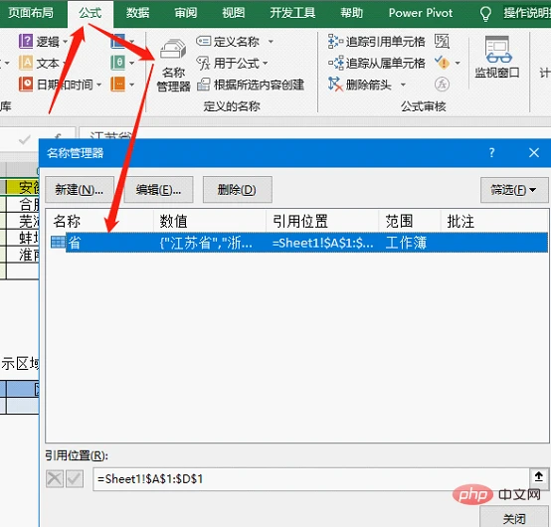Open the Watch Window (监视窗口)
Viewport: 551px width, 527px height.
(497, 57)
